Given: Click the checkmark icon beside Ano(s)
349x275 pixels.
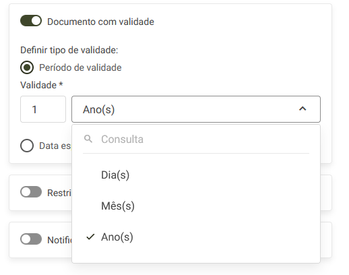Looking at the screenshot, I should coord(90,237).
